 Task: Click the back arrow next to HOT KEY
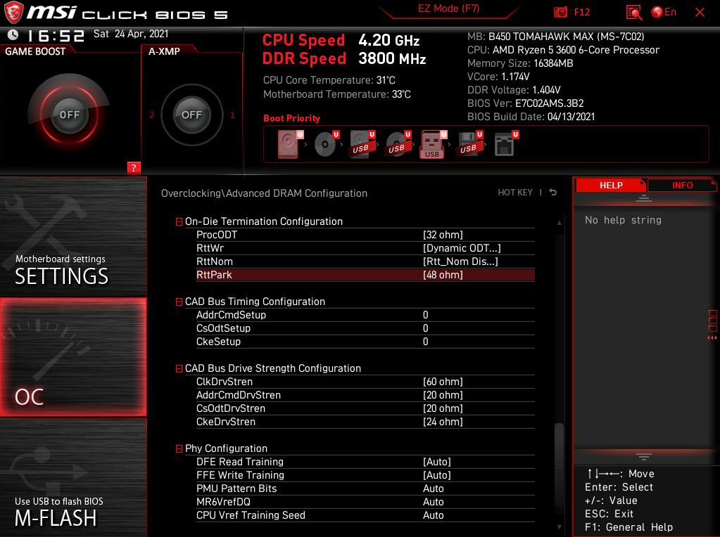(553, 193)
